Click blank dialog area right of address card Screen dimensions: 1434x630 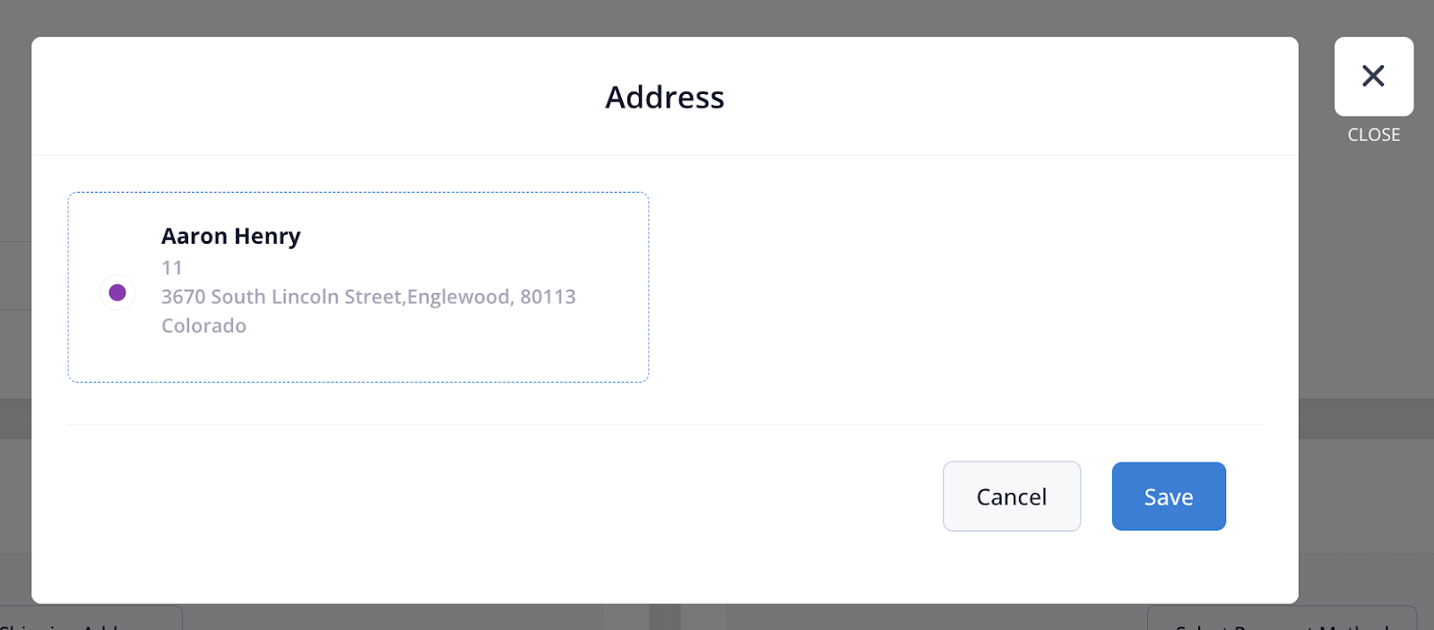coord(968,287)
